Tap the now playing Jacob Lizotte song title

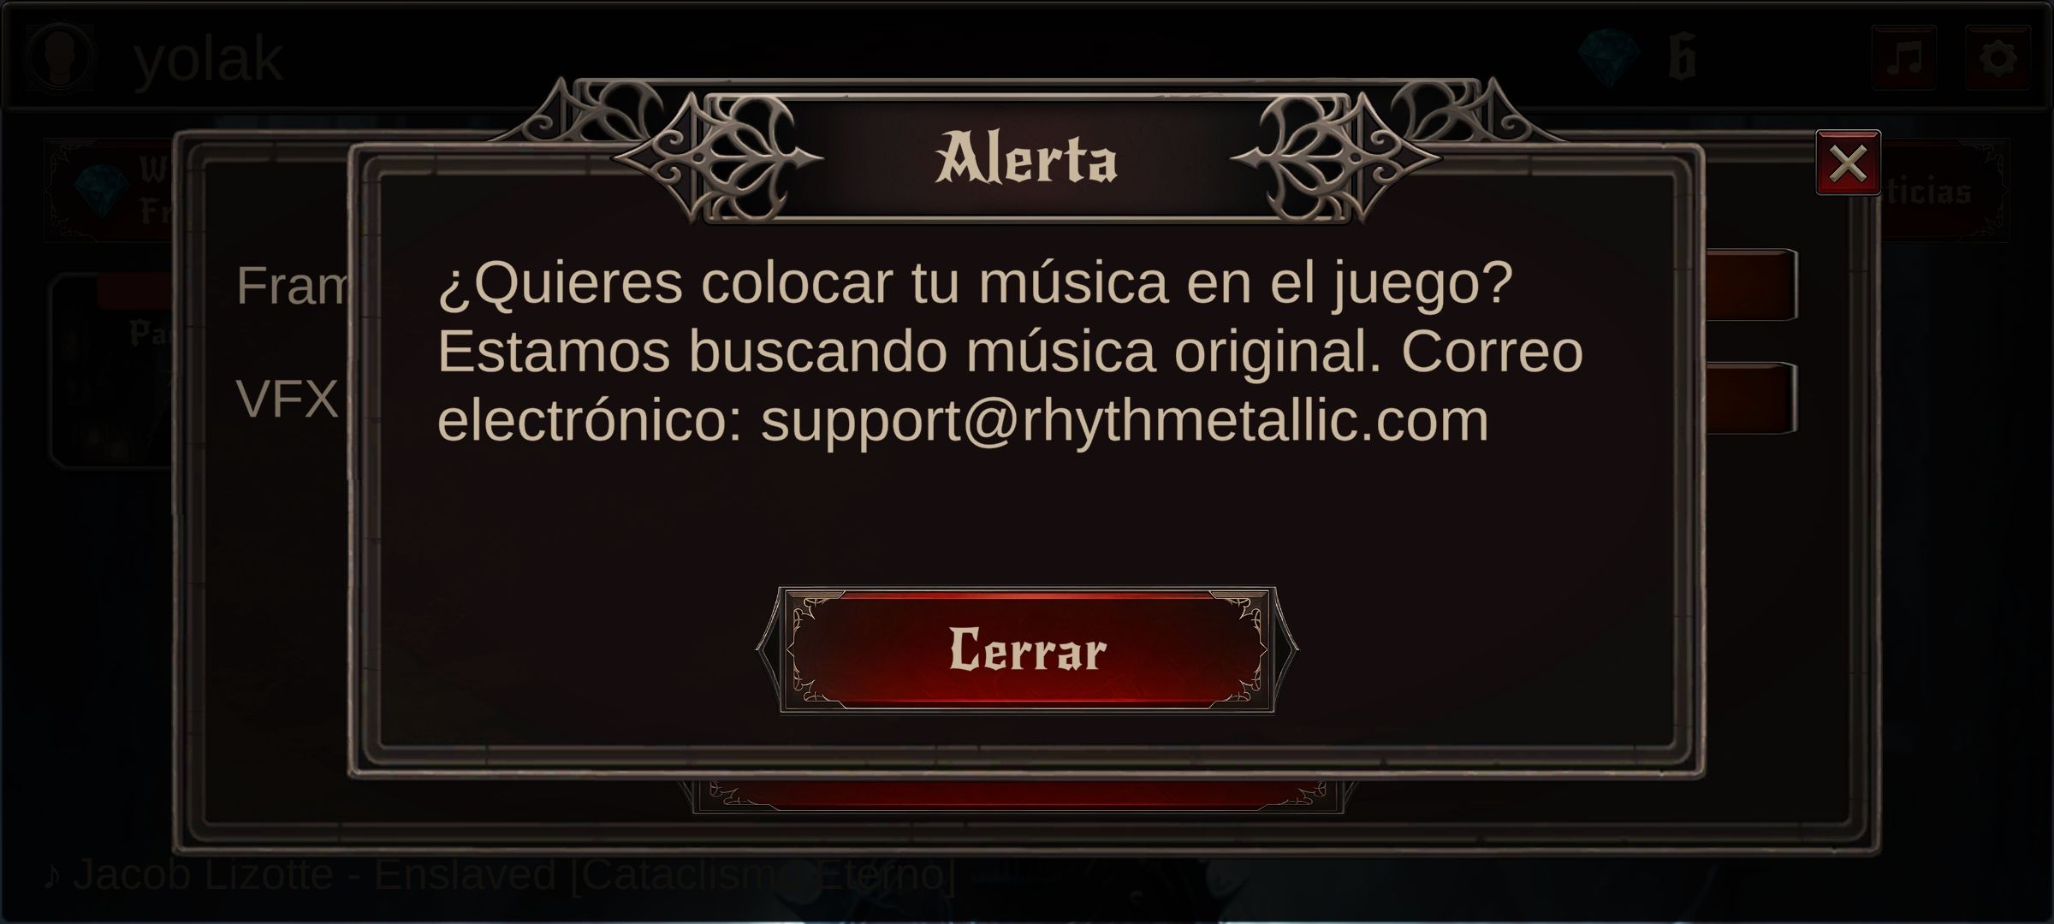pyautogui.click(x=499, y=874)
